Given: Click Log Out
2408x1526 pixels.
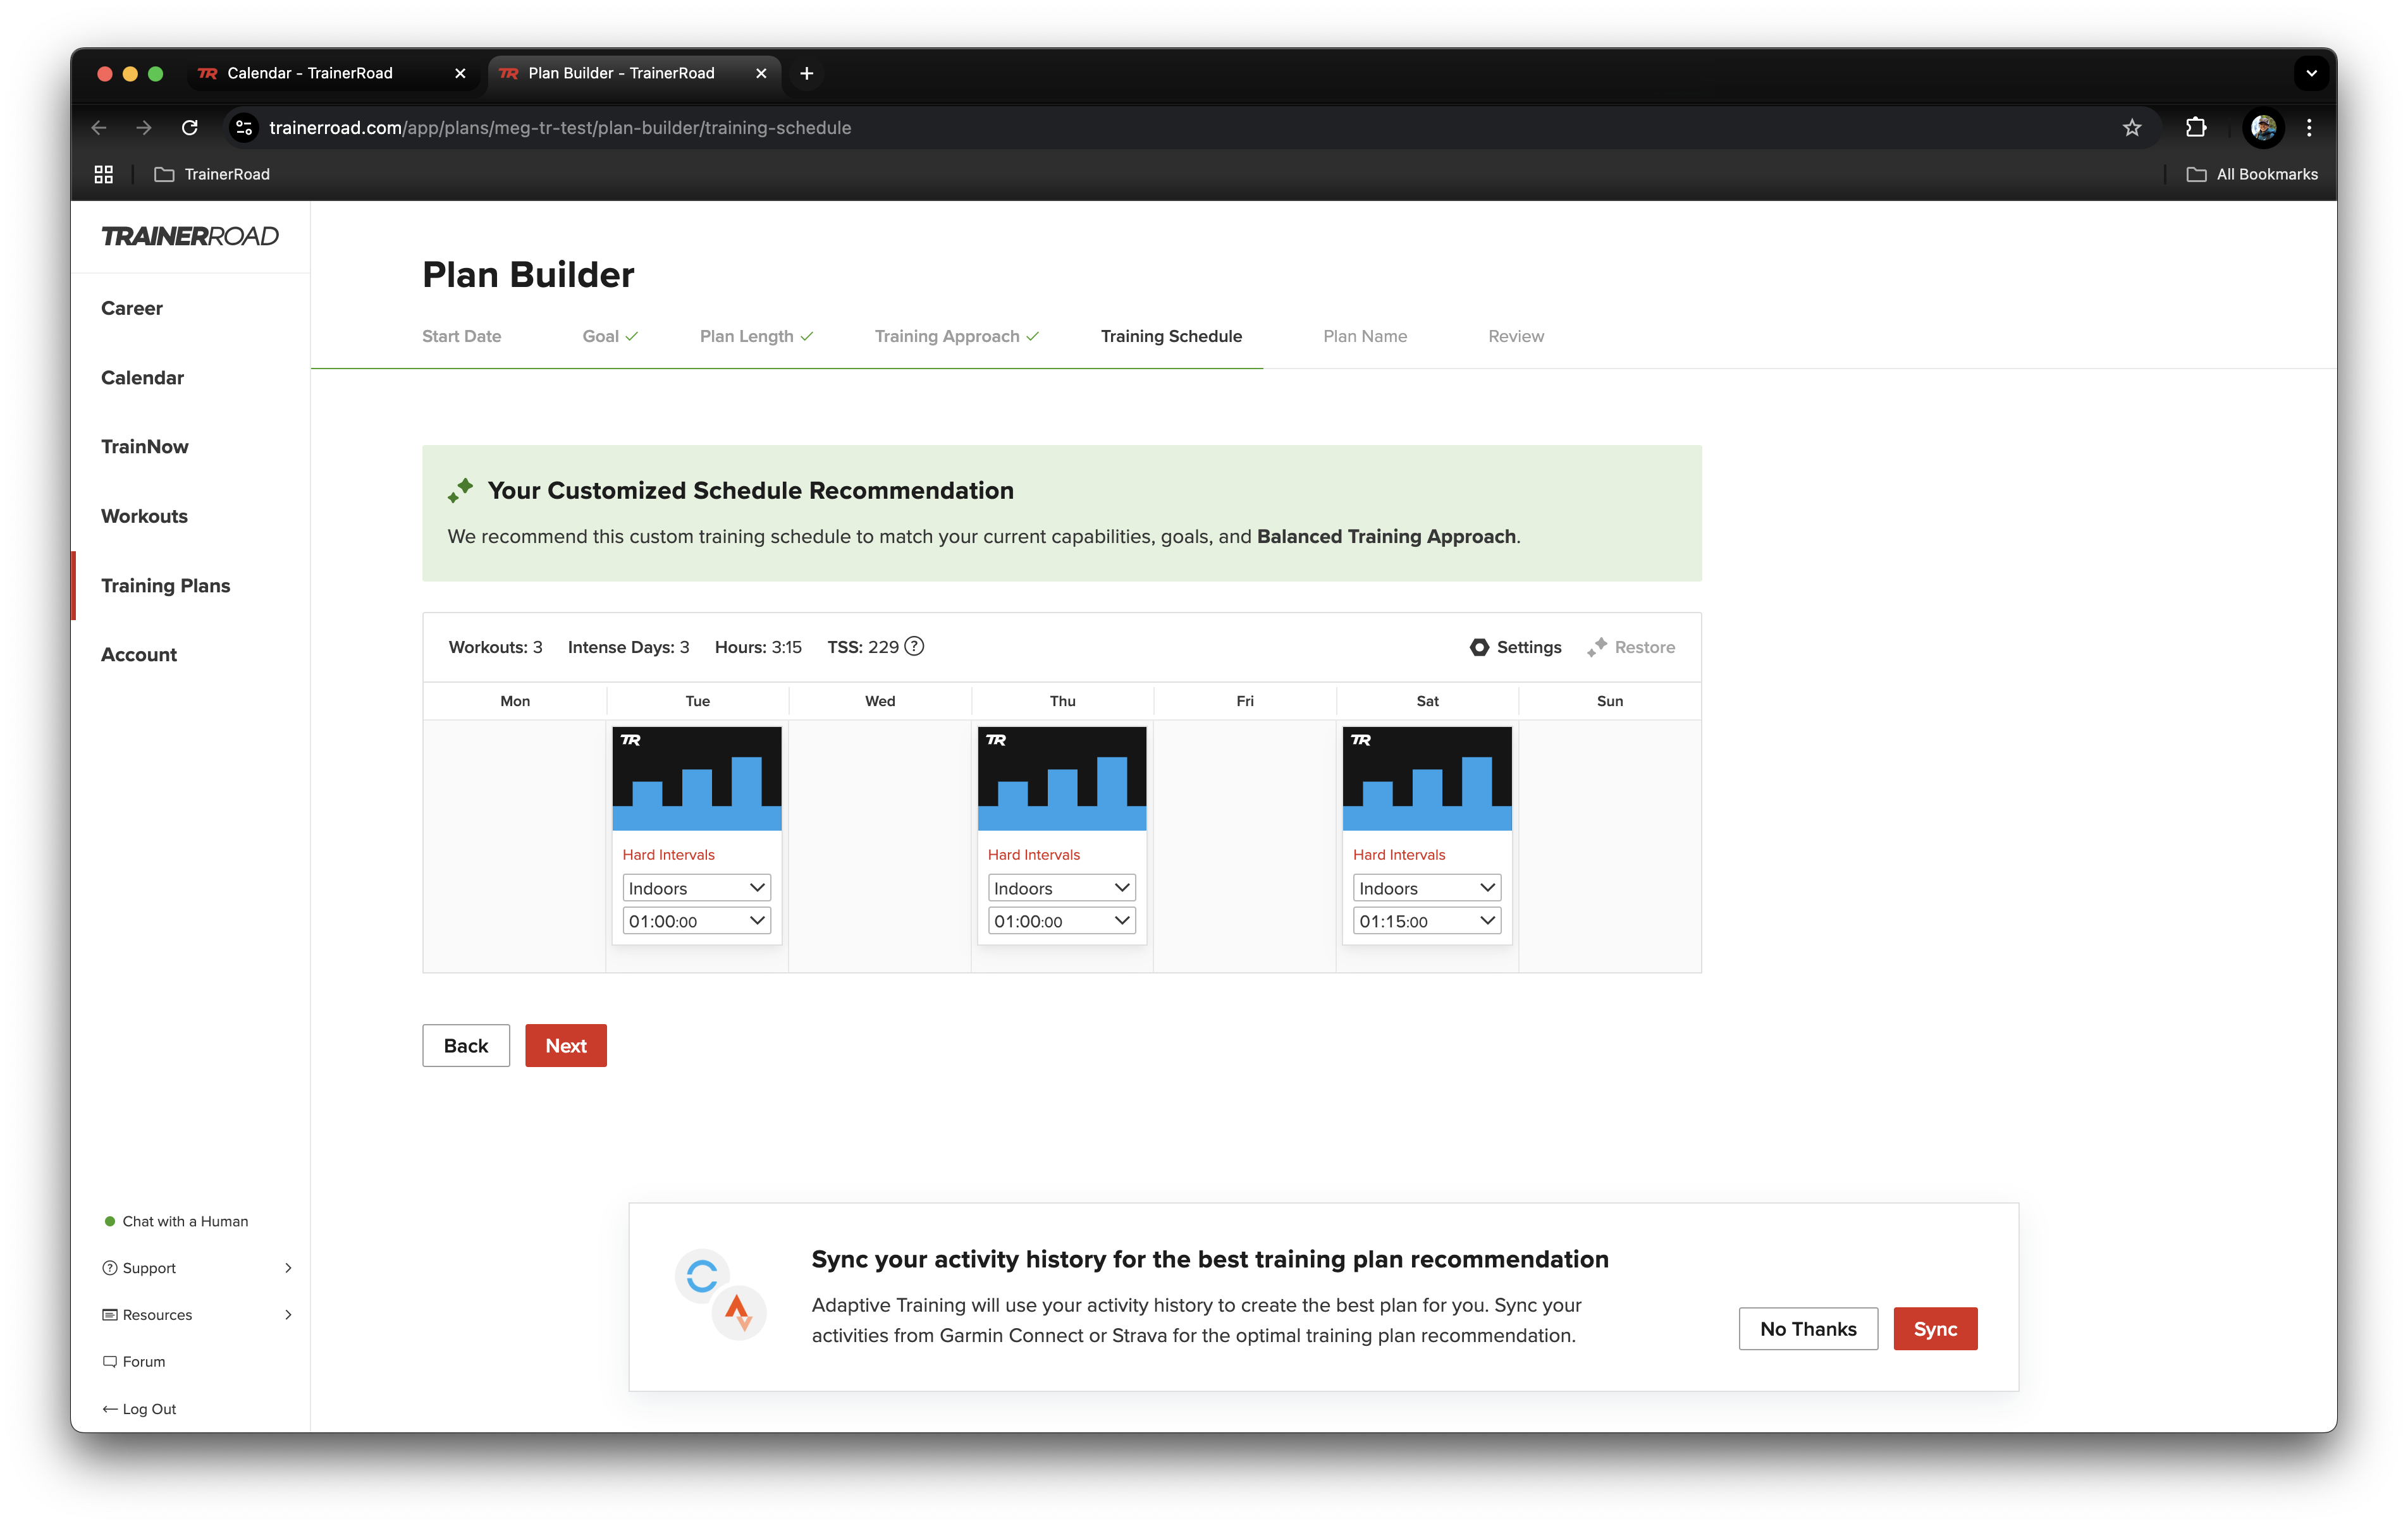Looking at the screenshot, I should tap(139, 1409).
